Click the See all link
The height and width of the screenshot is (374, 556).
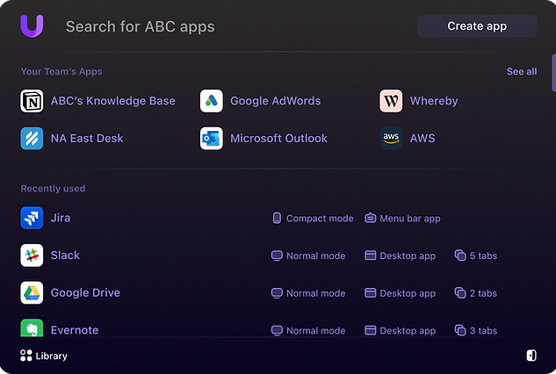(522, 71)
